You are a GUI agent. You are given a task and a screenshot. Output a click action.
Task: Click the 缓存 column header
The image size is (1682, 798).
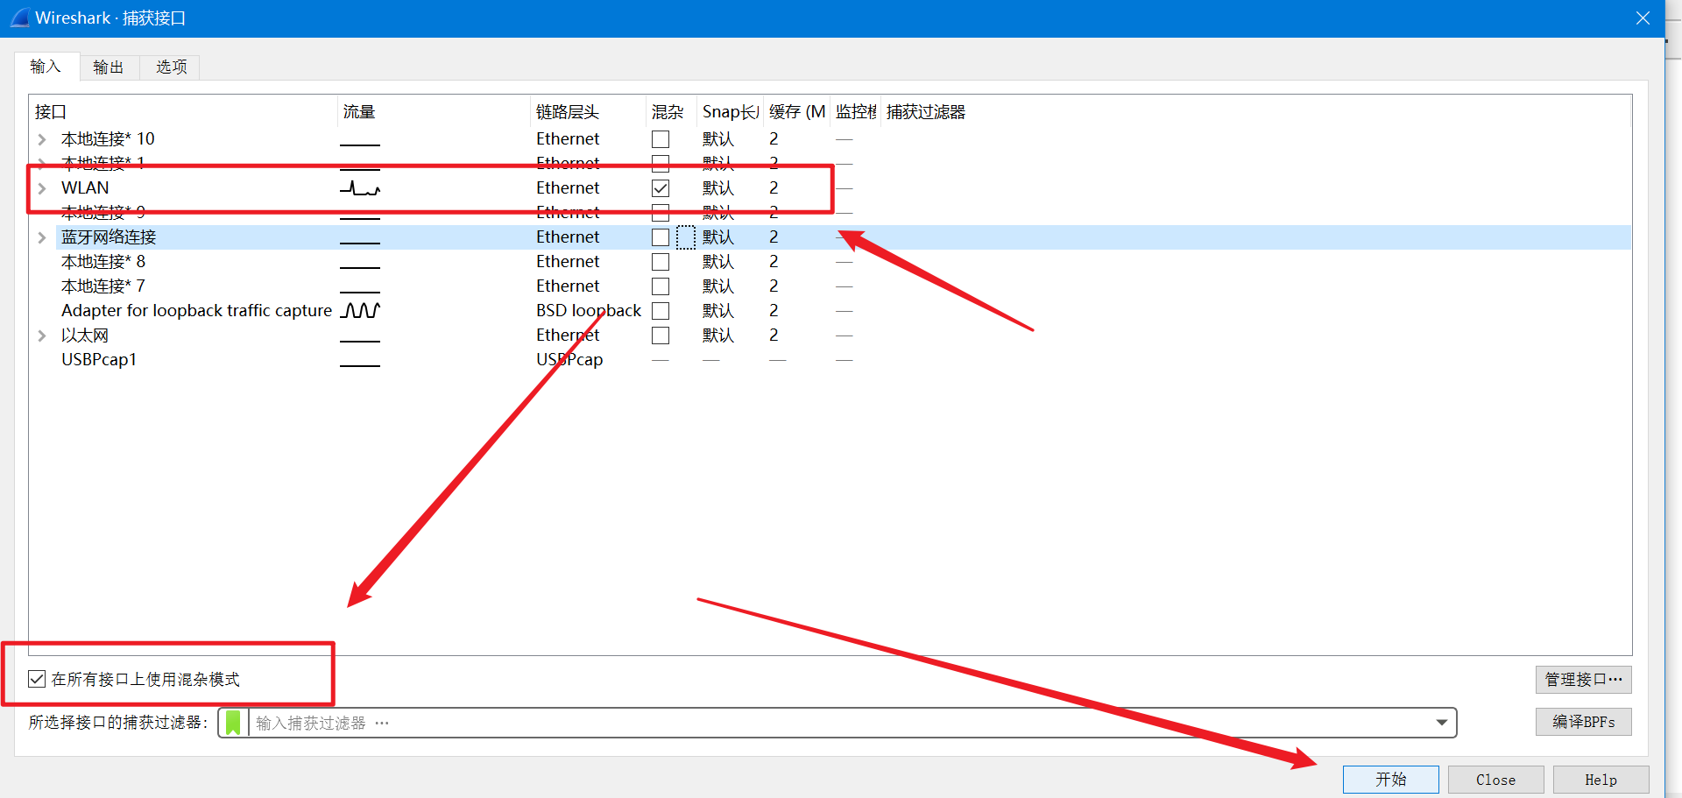(797, 112)
